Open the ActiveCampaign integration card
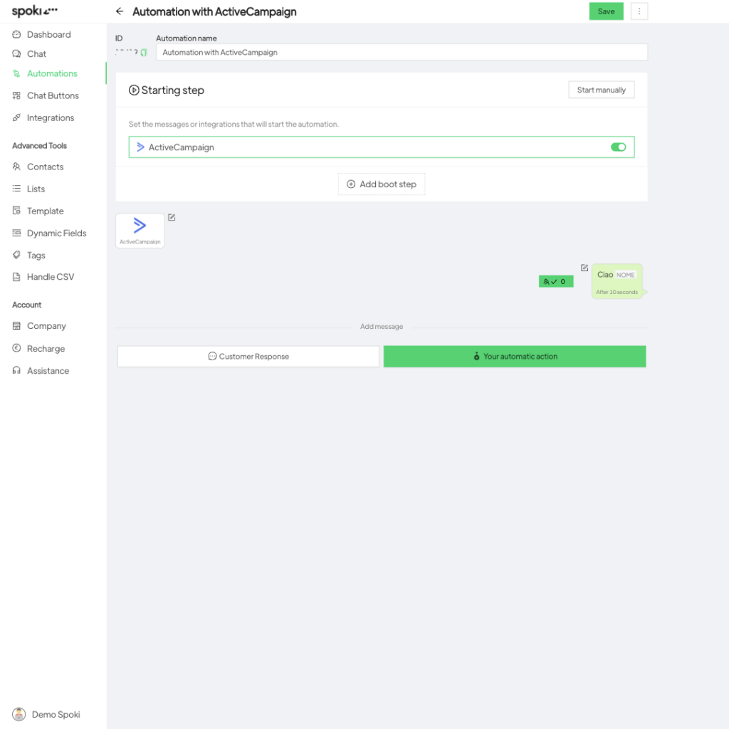The height and width of the screenshot is (729, 729). 140,231
